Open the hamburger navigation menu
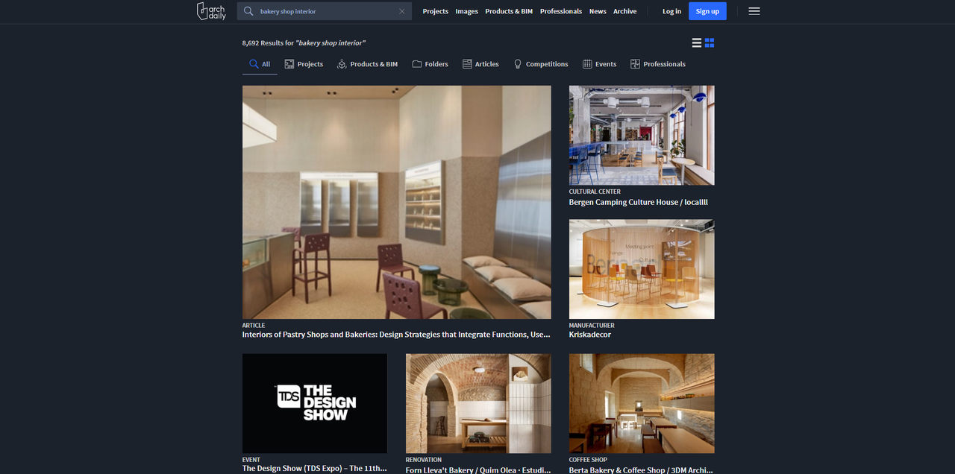The height and width of the screenshot is (474, 955). pos(754,11)
